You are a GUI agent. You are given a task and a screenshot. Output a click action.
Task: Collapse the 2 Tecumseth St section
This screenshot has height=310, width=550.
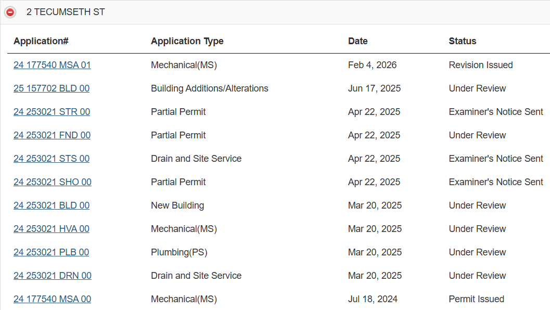click(x=10, y=12)
